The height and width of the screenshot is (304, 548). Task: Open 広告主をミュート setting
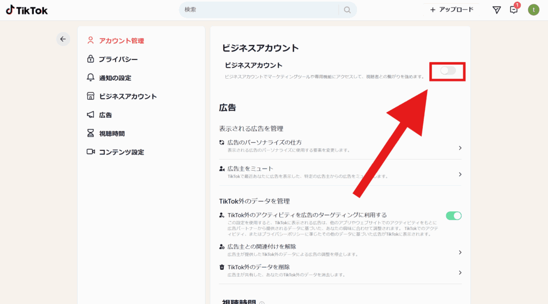tap(340, 173)
